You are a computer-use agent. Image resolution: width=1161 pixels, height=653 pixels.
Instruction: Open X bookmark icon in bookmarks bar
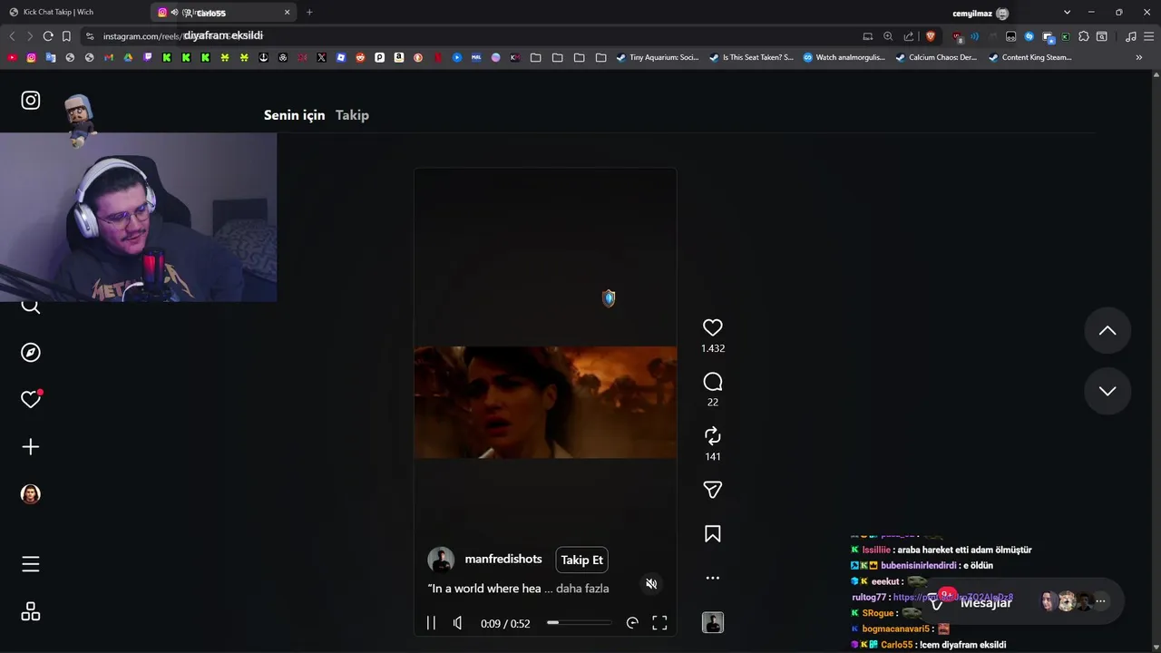(321, 57)
